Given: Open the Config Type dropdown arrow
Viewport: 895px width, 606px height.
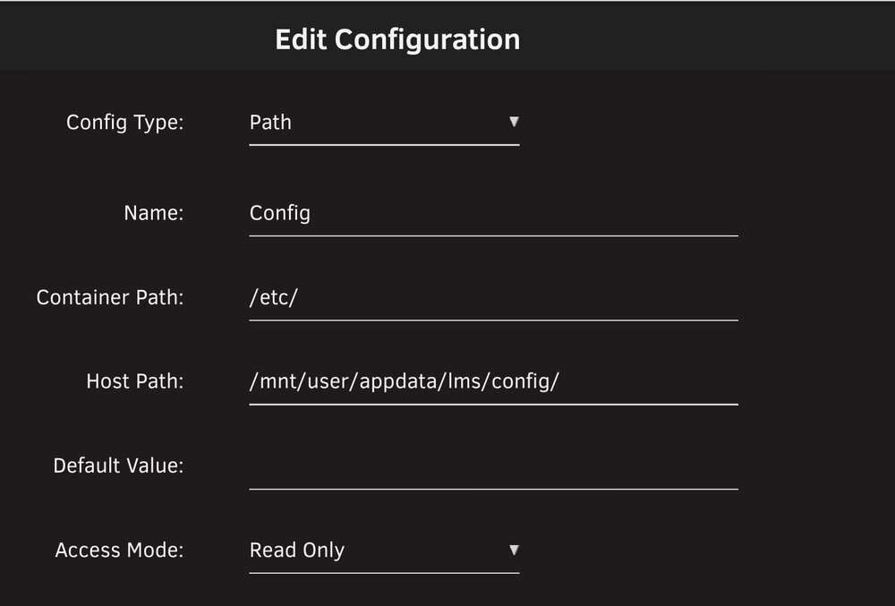Looking at the screenshot, I should pyautogui.click(x=514, y=122).
